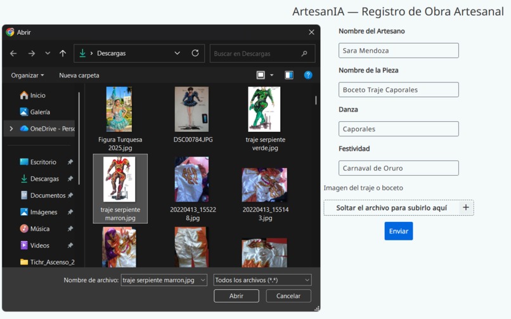
Task: Click the file list scrollbar
Action: click(316, 100)
